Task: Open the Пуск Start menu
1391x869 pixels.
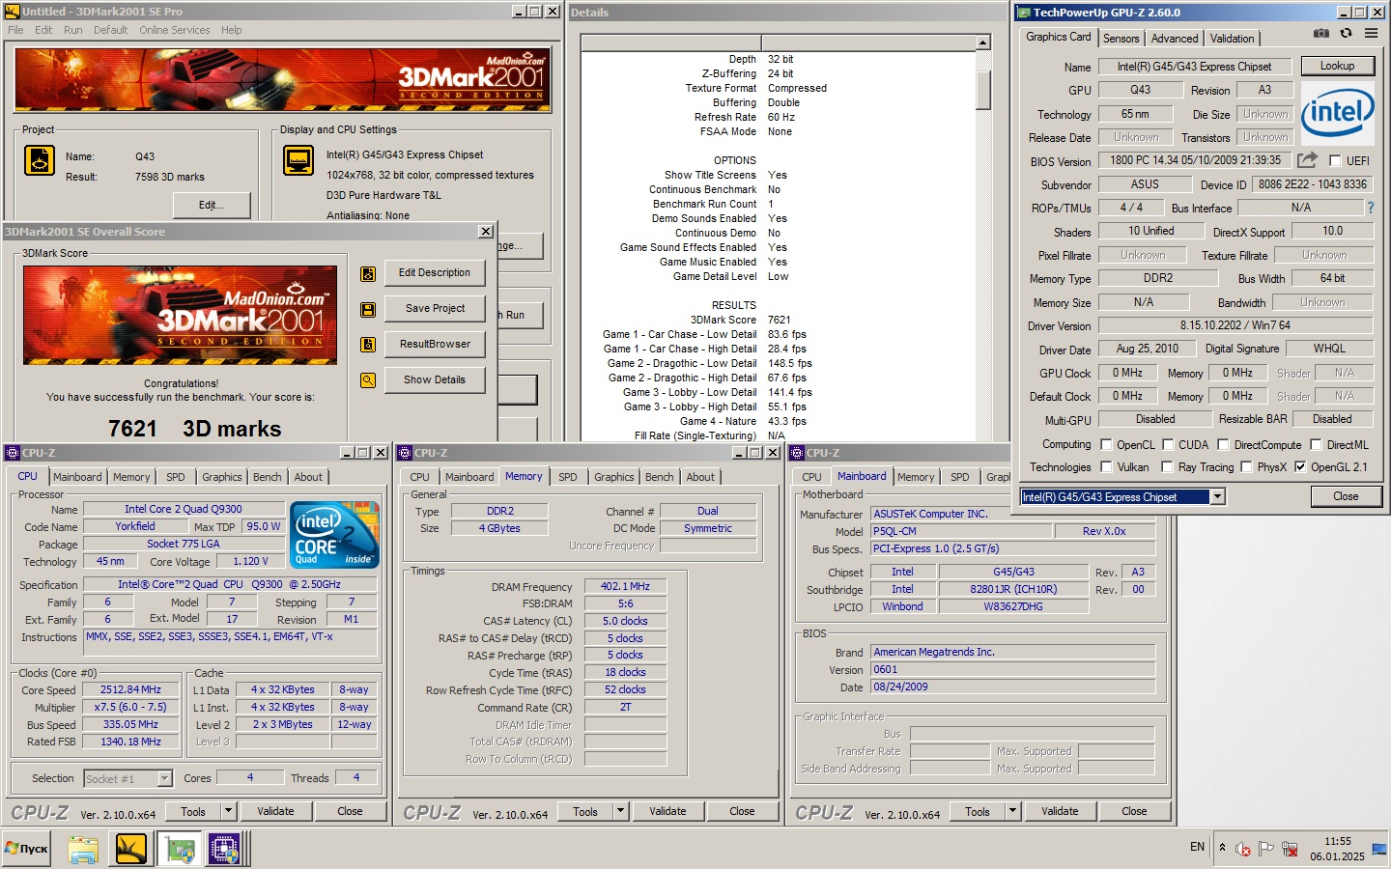Action: 27,849
